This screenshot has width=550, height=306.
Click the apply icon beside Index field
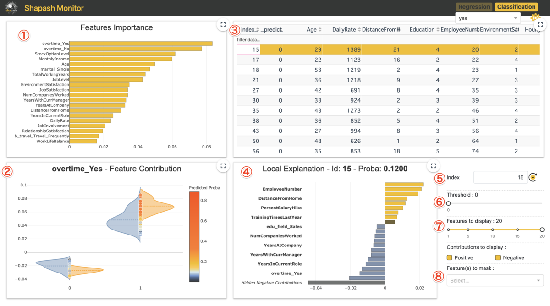(x=533, y=177)
